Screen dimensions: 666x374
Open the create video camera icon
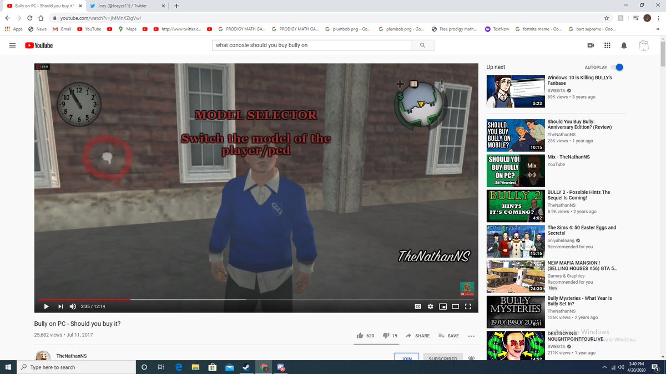coord(591,45)
